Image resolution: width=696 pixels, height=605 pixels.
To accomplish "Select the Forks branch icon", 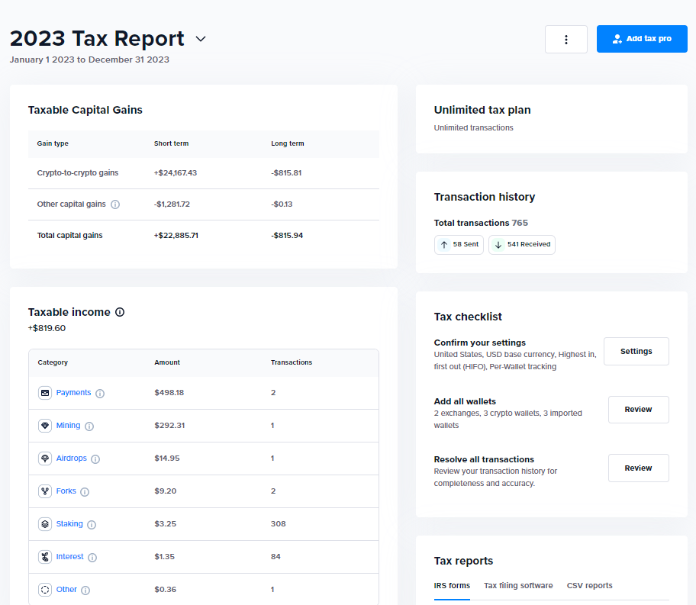I will (x=44, y=491).
